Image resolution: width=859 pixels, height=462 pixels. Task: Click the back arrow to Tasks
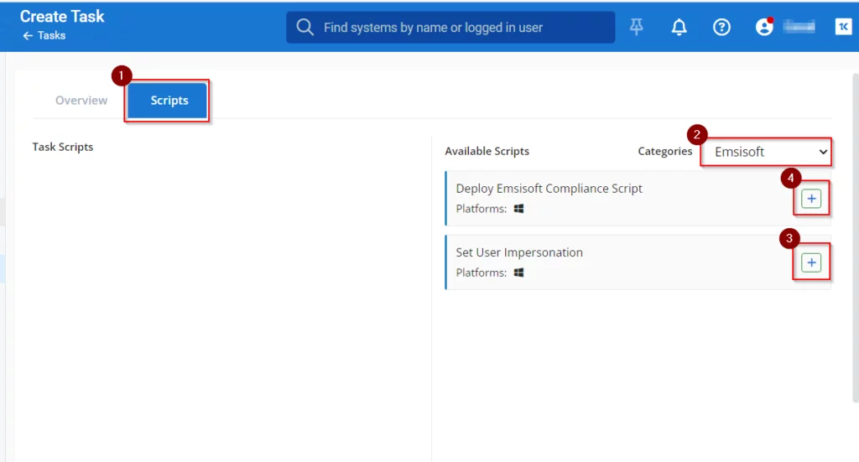coord(28,36)
